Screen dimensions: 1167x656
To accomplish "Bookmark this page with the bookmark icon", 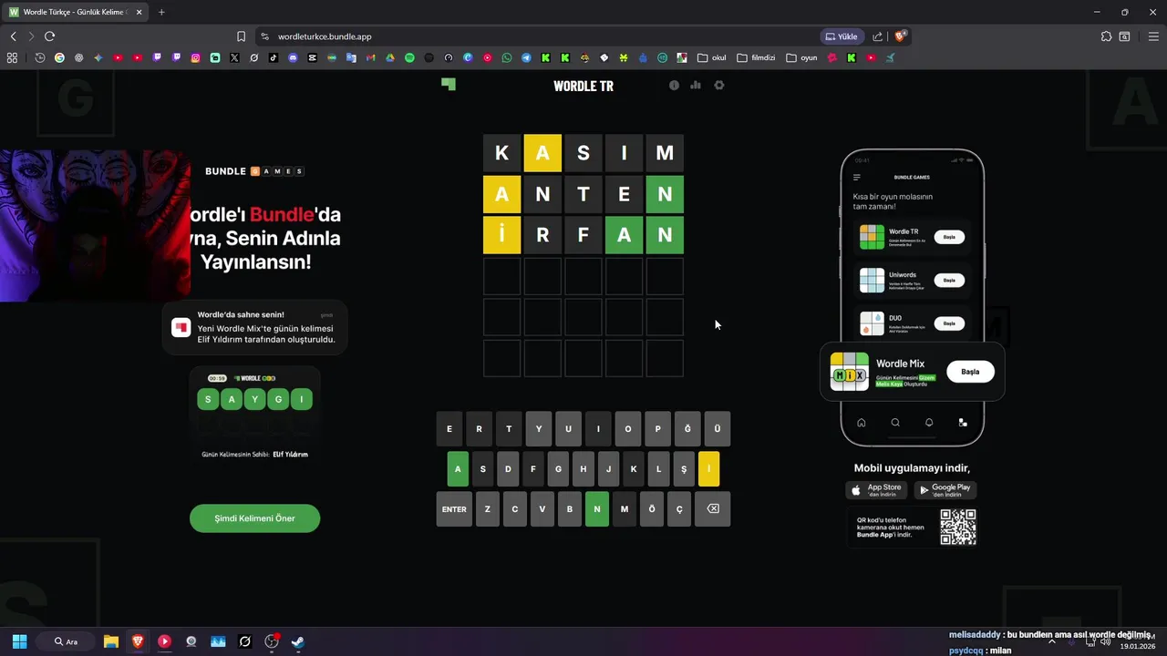I will (x=241, y=36).
